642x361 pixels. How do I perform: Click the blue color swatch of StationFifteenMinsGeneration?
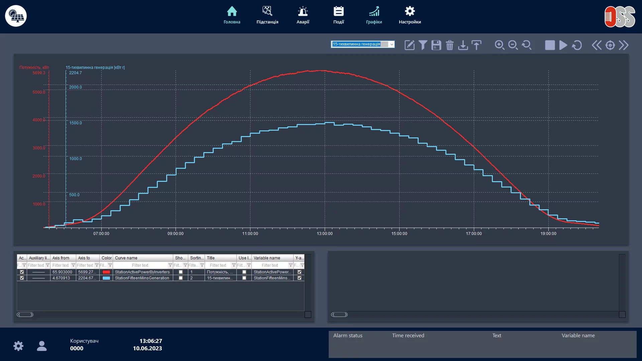106,278
